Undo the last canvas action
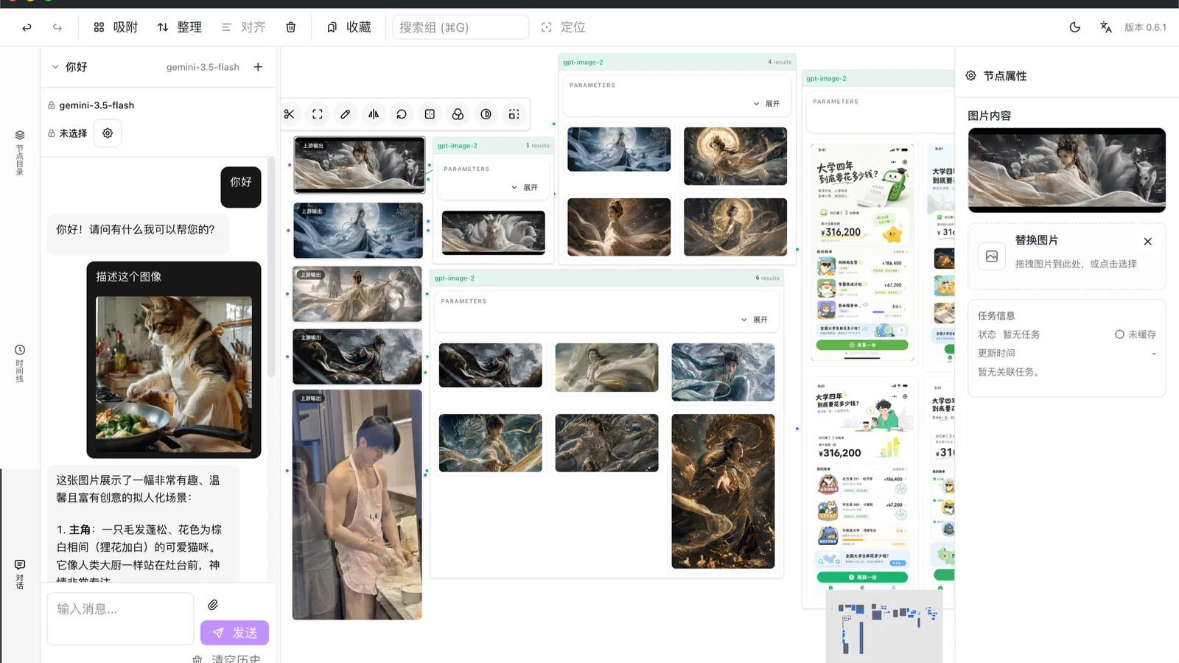This screenshot has height=663, width=1179. pos(27,27)
